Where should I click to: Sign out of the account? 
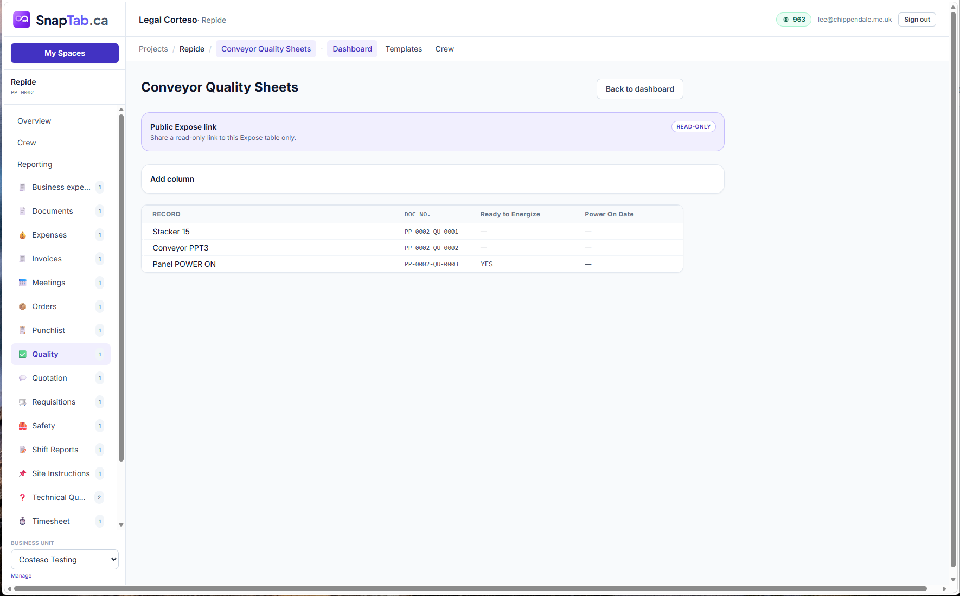pos(917,20)
